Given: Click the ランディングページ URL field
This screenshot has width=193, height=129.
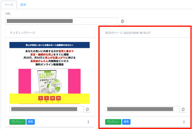Looking at the screenshot, I should (47, 109).
